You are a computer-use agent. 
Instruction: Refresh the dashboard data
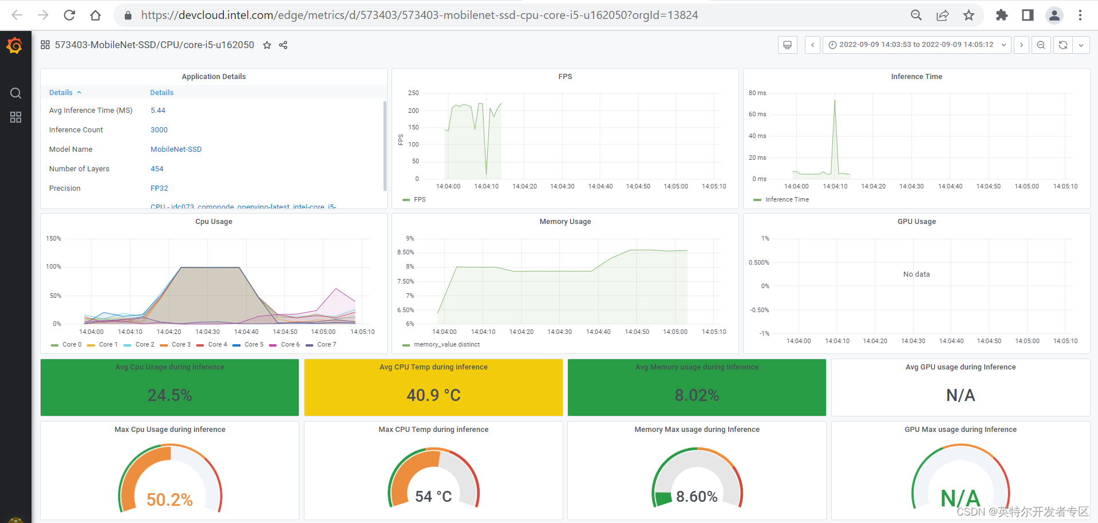[x=1062, y=45]
